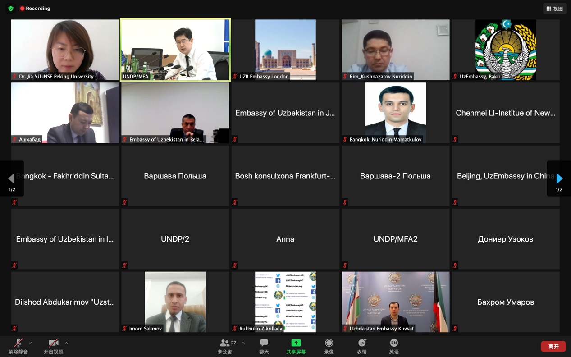This screenshot has width=571, height=357.
Task: Click Chenmei LI-Institue of New... participant name
Action: coord(506,113)
